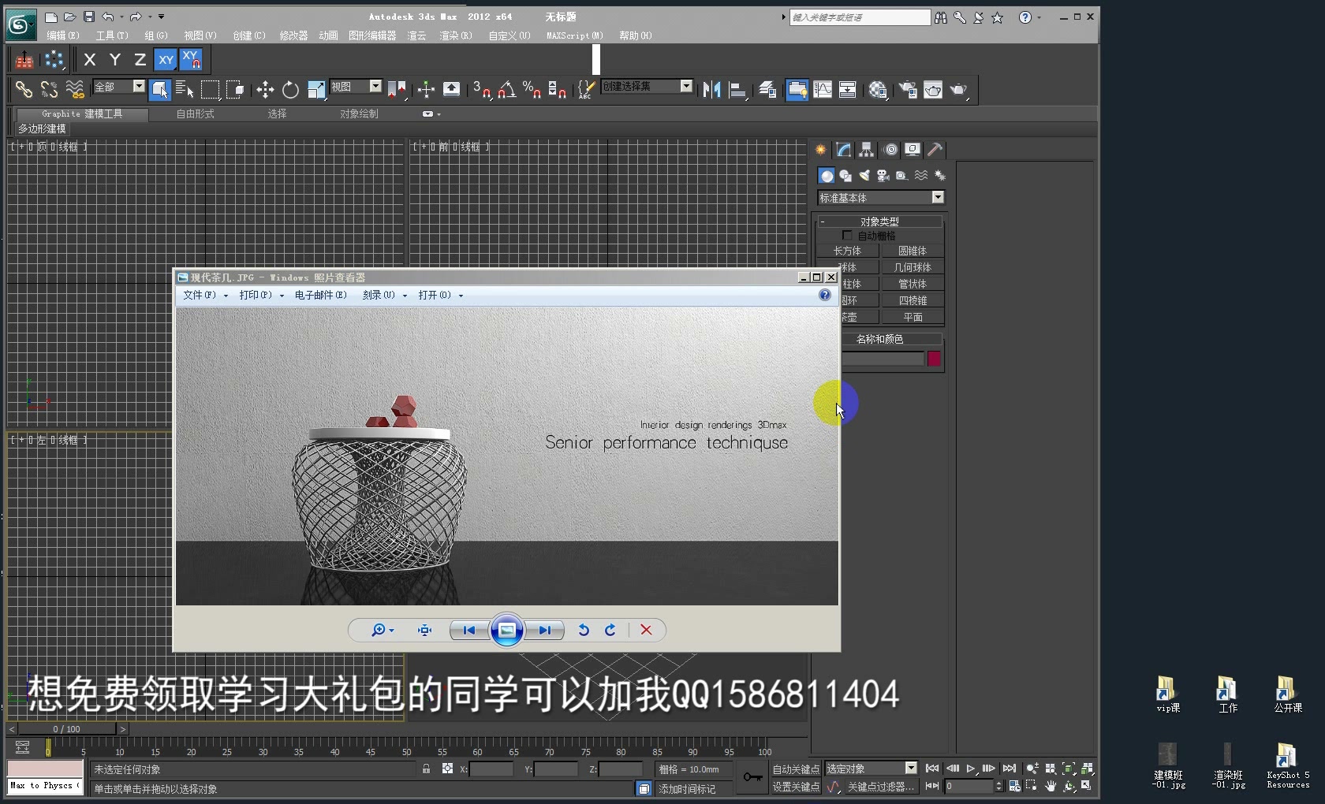Open the Material Editor icon
The height and width of the screenshot is (804, 1325).
[878, 90]
